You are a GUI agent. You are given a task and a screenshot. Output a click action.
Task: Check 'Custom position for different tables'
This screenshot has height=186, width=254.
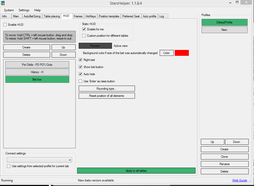[84, 35]
